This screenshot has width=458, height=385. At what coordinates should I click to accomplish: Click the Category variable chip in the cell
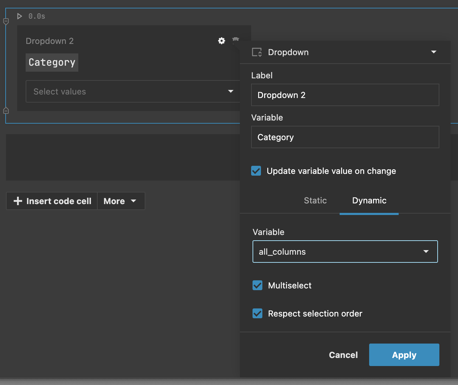point(52,62)
